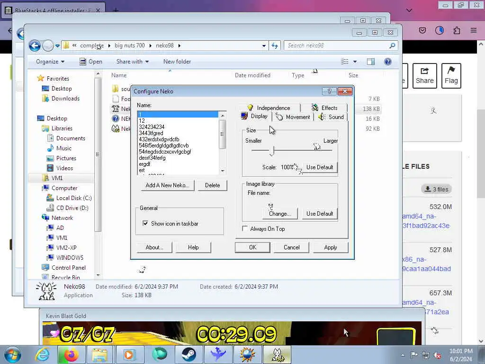
Task: Click Neko cat taskbar icon
Action: point(277,355)
